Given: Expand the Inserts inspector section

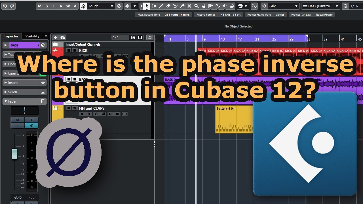Looking at the screenshot, I should tap(5, 83).
